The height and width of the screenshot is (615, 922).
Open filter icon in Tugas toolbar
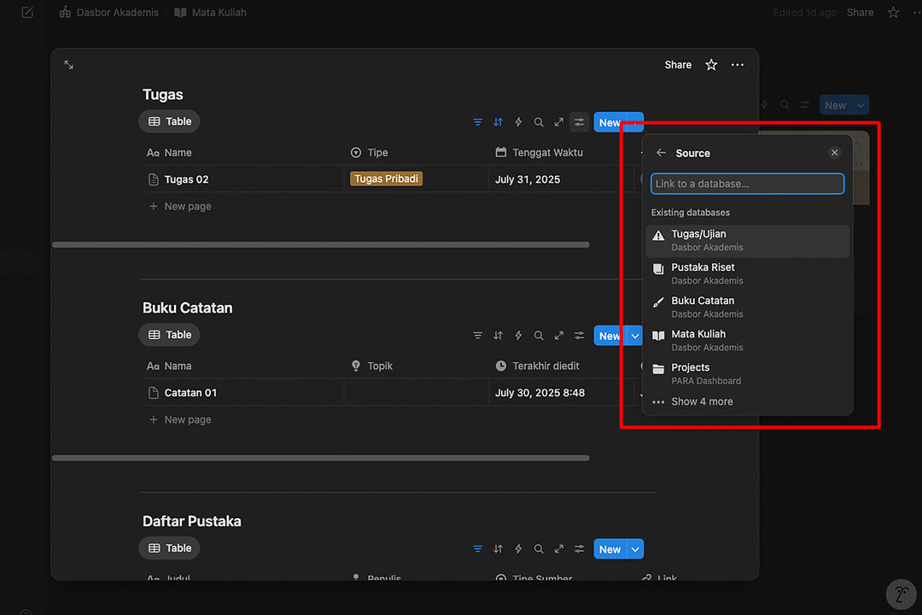[477, 122]
